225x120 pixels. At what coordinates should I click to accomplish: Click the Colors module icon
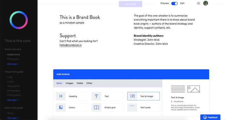(x=61, y=107)
